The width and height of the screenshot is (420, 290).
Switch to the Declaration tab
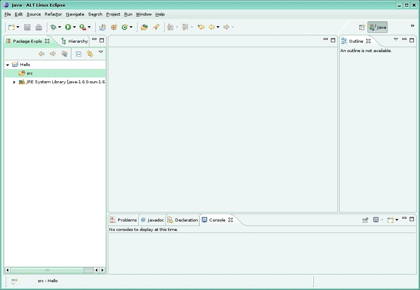tap(183, 220)
